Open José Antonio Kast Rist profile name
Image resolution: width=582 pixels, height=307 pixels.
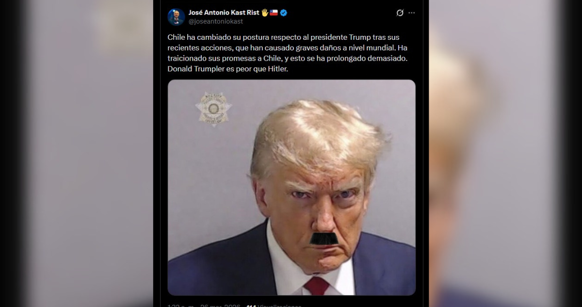pyautogui.click(x=224, y=13)
